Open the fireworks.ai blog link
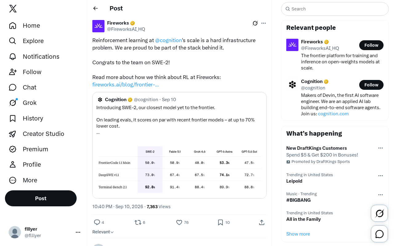Viewport: 394px width, 246px height. [126, 85]
